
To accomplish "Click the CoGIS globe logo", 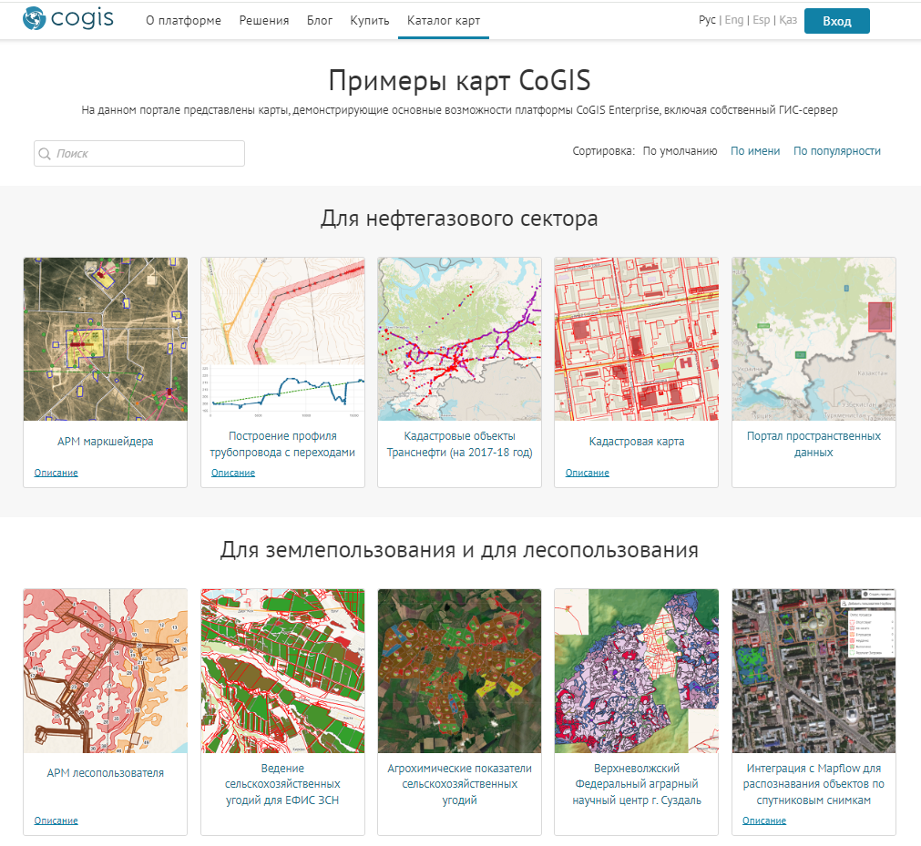I will click(35, 19).
